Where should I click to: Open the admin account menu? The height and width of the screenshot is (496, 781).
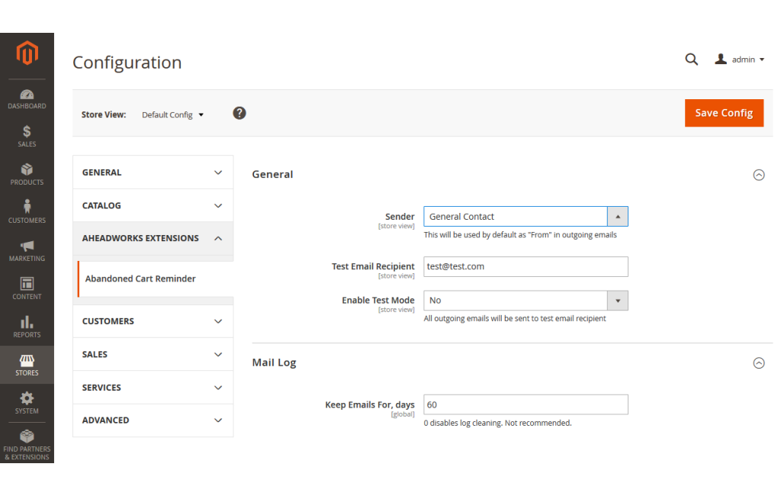740,60
